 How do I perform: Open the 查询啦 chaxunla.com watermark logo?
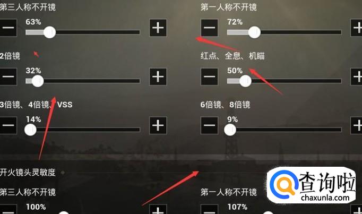[x=312, y=185]
